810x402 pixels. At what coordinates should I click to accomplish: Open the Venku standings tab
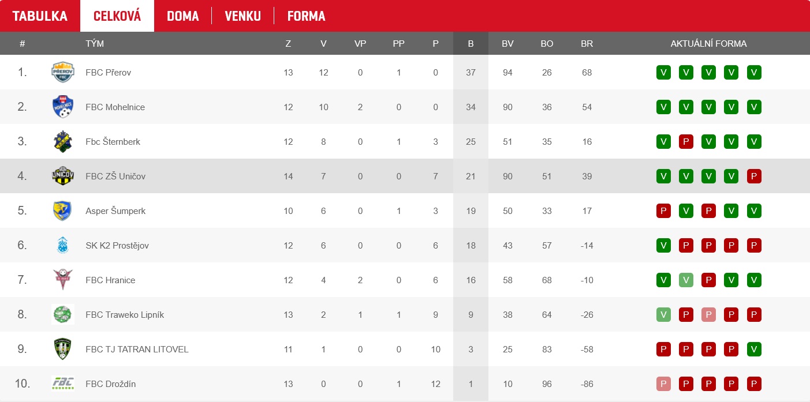242,16
